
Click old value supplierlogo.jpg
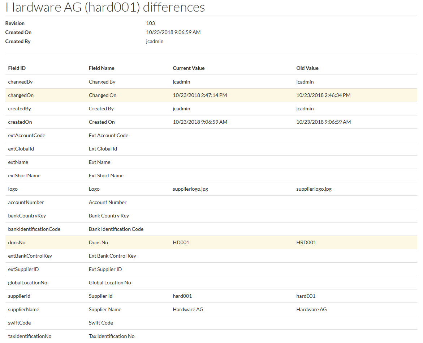click(314, 189)
